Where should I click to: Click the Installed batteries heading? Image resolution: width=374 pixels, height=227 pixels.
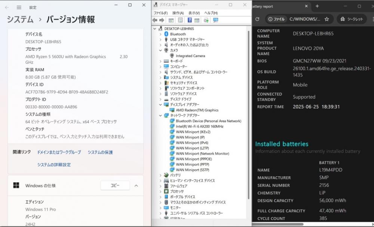pyautogui.click(x=282, y=144)
